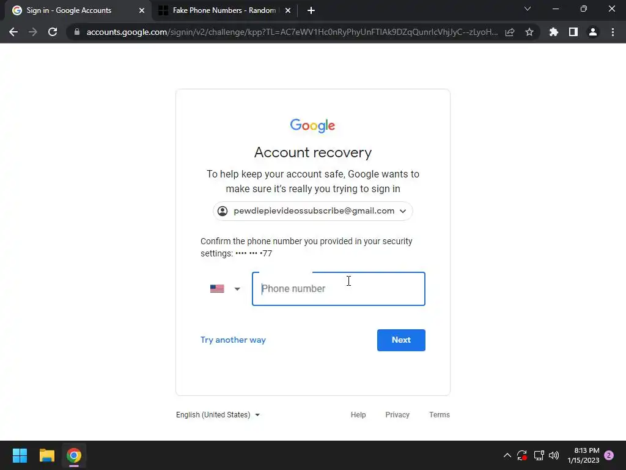Screen dimensions: 626x470
Task: Click Try another way link
Action: tap(233, 340)
